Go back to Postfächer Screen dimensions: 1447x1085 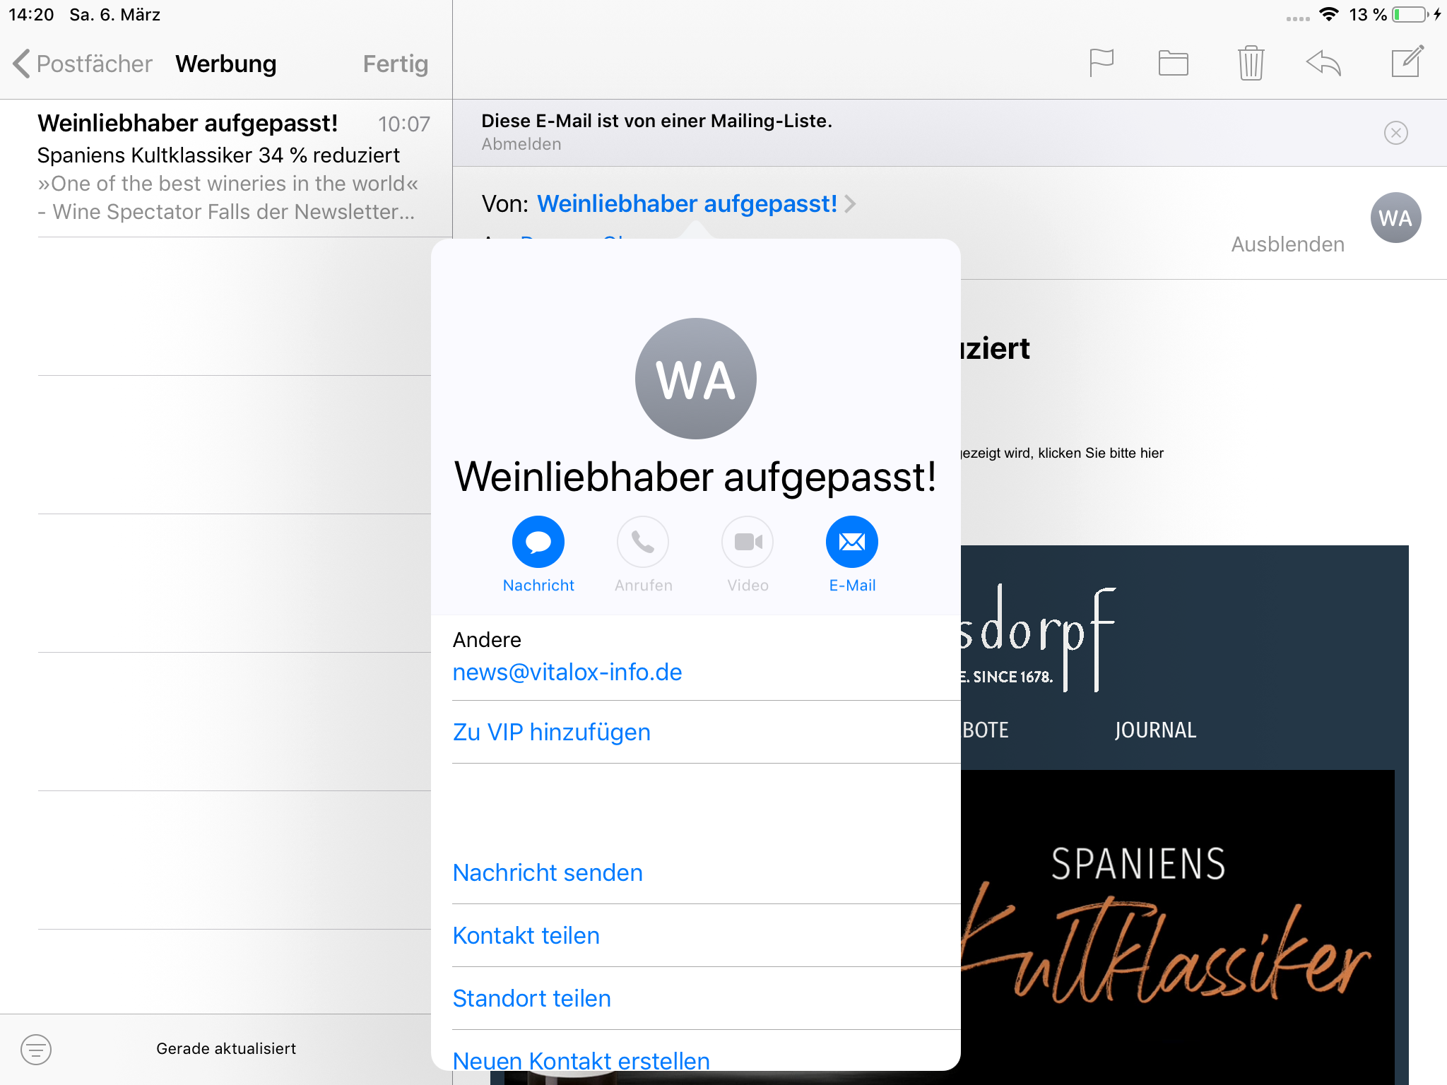click(82, 64)
